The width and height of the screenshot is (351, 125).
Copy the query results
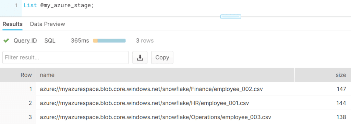click(162, 57)
